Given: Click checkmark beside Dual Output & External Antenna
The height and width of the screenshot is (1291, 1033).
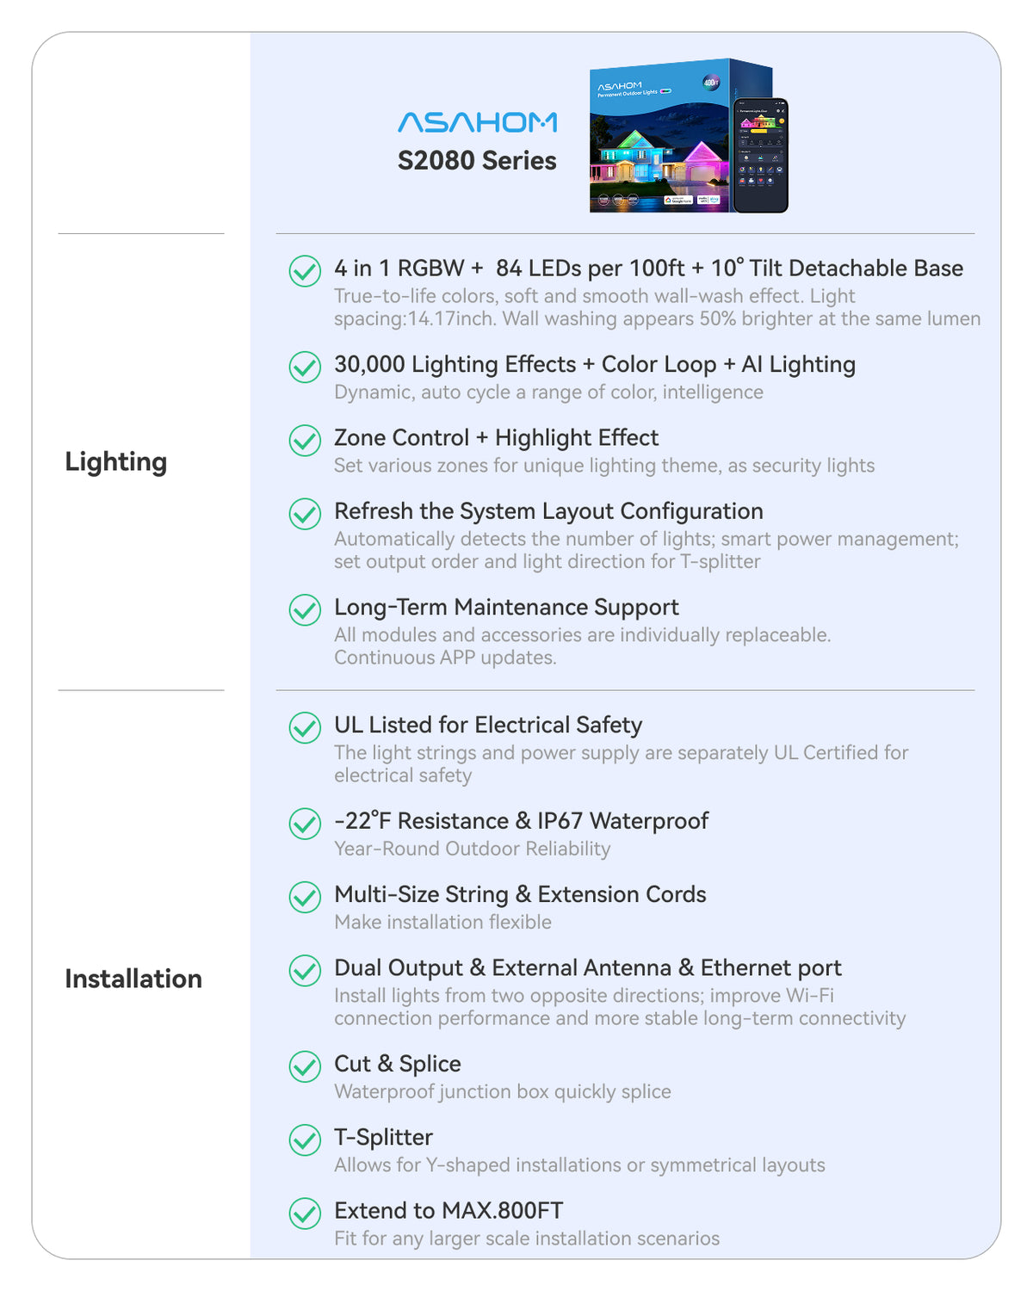Looking at the screenshot, I should click(305, 970).
